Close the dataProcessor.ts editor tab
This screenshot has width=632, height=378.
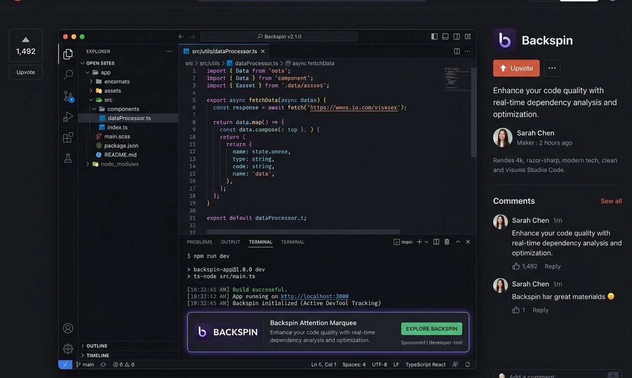click(263, 51)
